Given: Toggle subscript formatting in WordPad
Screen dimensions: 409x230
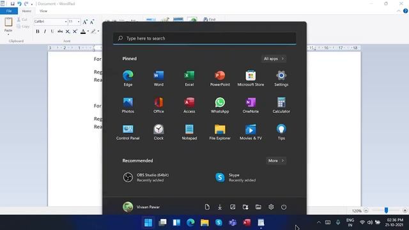Looking at the screenshot, I should 68,31.
